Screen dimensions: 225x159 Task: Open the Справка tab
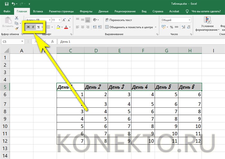(x=158, y=11)
